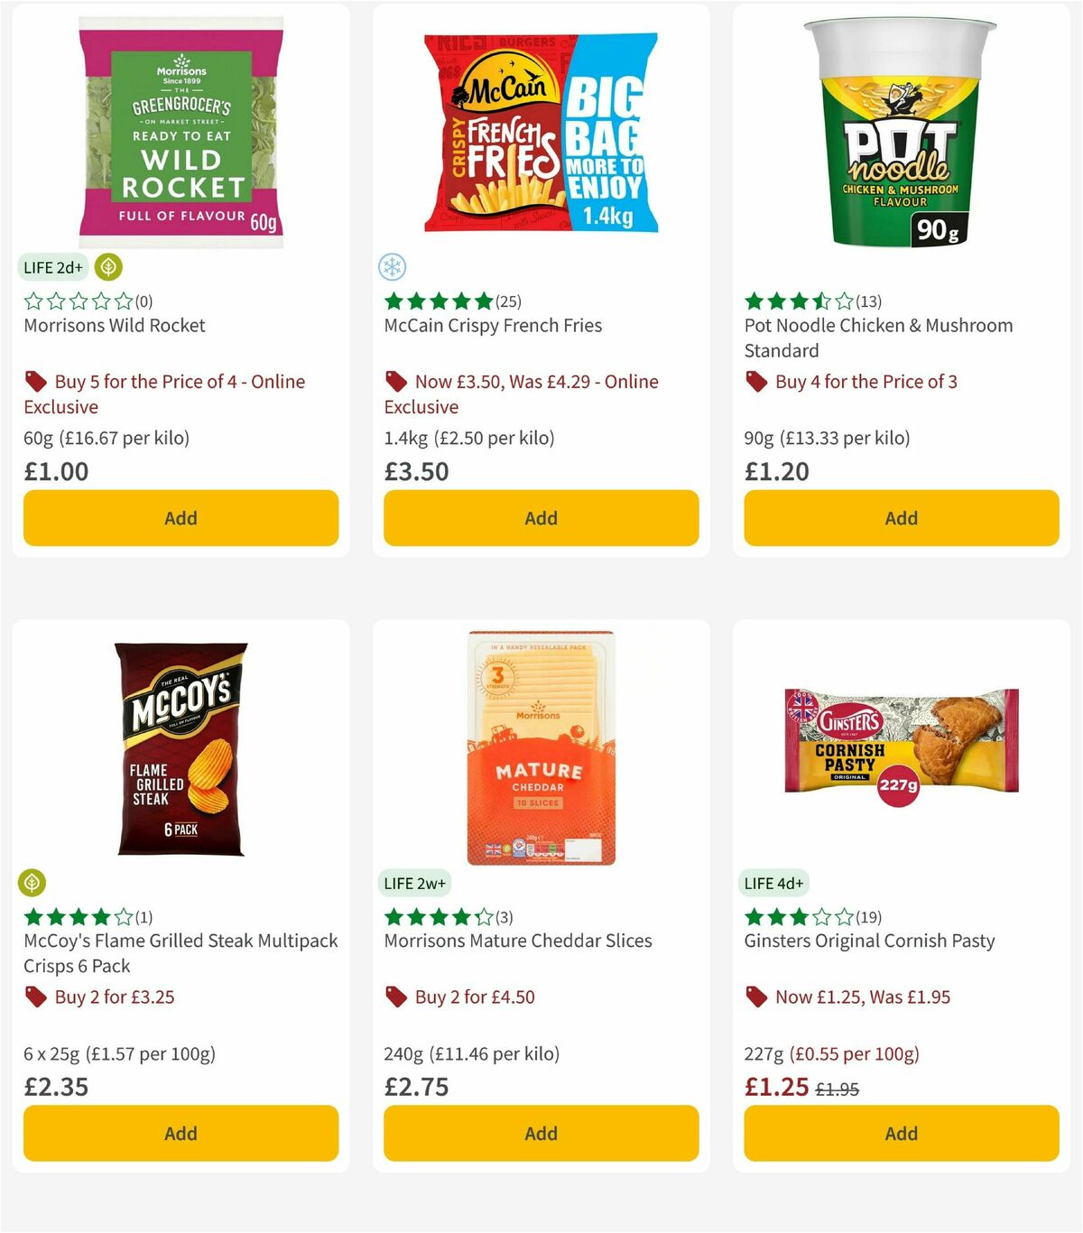Add Ginsters Original Cornish Pasty to the basket
Viewport: 1083px width, 1233px height.
point(901,1133)
